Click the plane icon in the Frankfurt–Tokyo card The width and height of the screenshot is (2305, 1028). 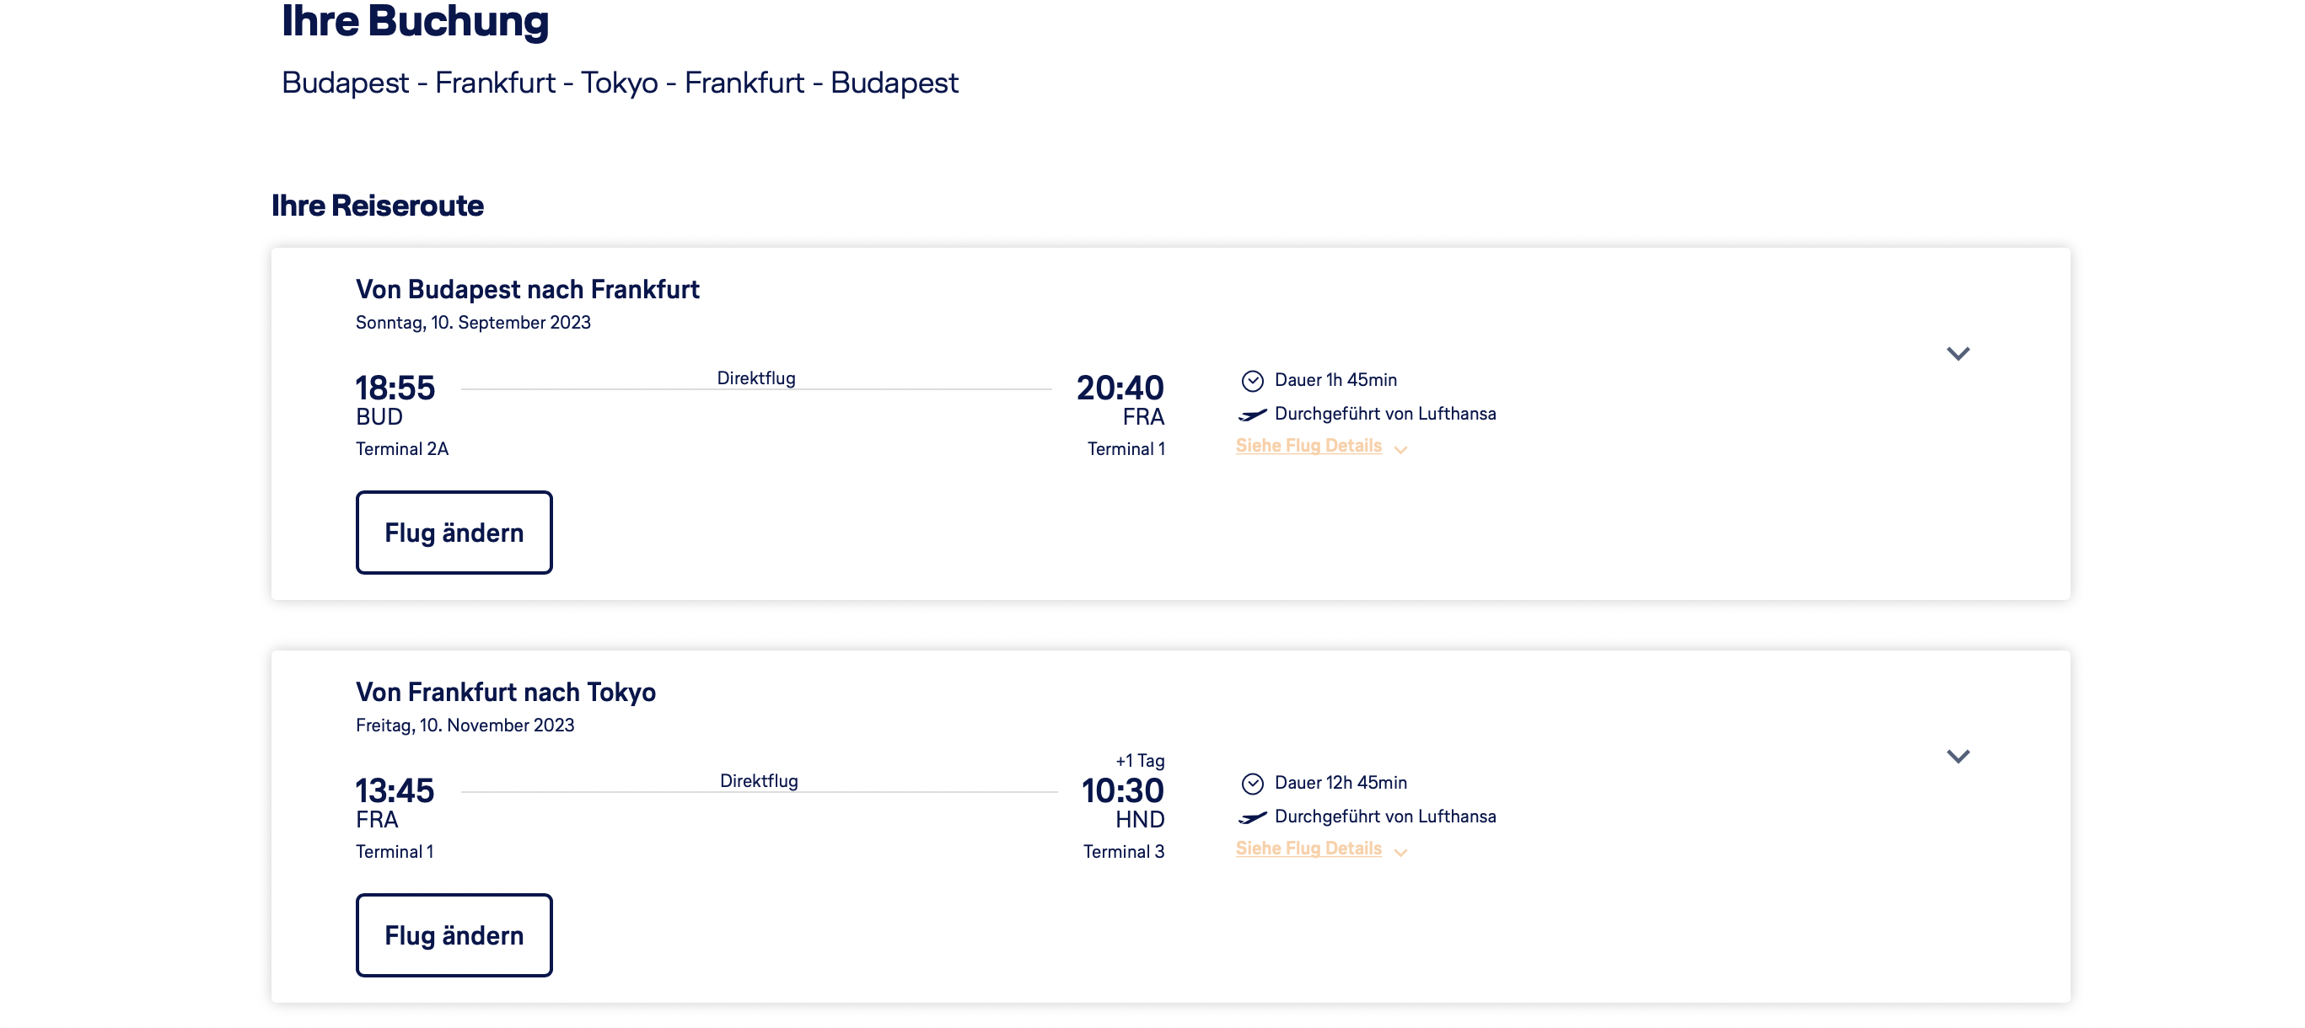[1252, 817]
